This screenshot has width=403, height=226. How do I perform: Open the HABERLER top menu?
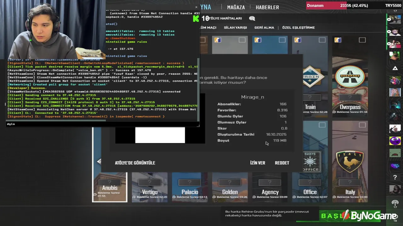click(x=267, y=7)
